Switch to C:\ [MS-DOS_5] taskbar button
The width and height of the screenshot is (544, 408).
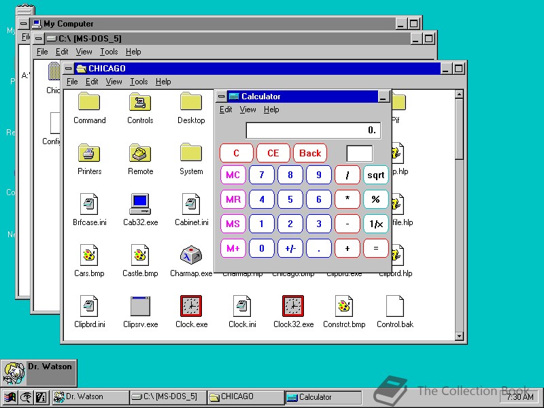168,397
